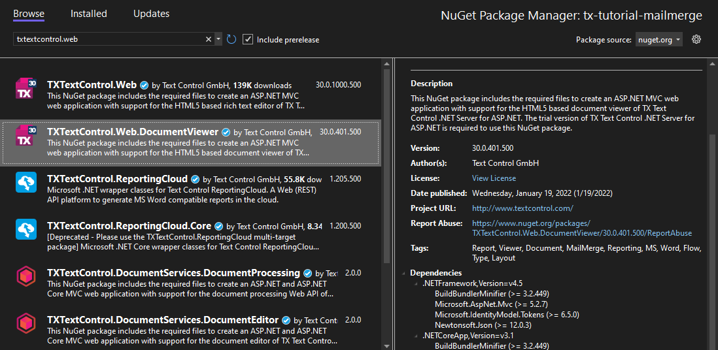Click version 1.200.500 in package list
The image size is (718, 350).
point(345,226)
